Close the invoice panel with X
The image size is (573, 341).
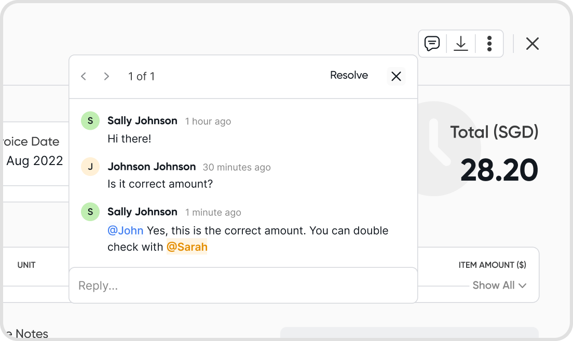click(533, 44)
